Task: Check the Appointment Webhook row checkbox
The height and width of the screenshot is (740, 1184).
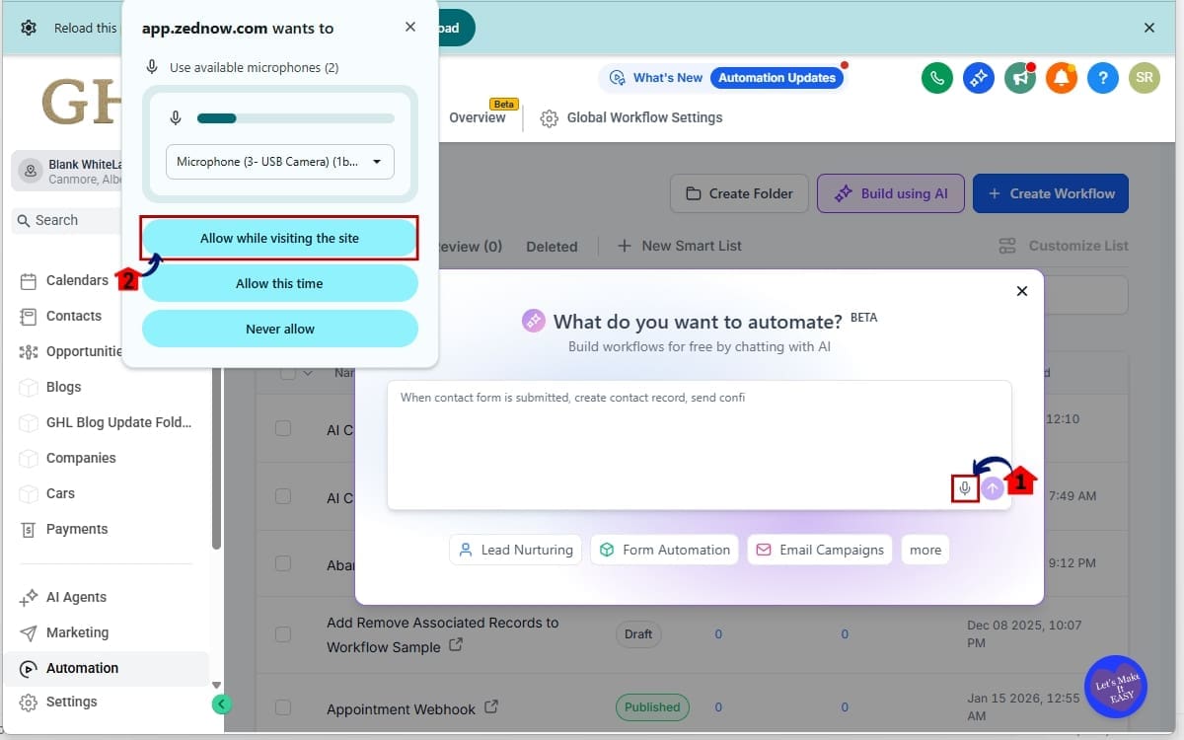Action: [283, 707]
